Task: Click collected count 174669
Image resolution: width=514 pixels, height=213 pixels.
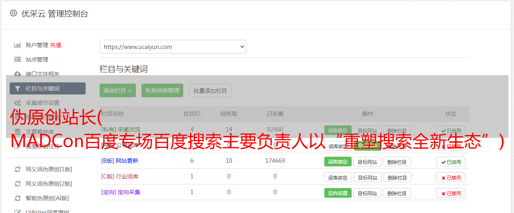Action: click(x=275, y=161)
